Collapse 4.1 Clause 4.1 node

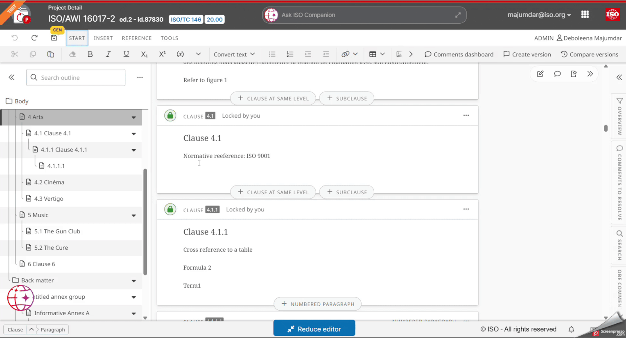click(134, 134)
